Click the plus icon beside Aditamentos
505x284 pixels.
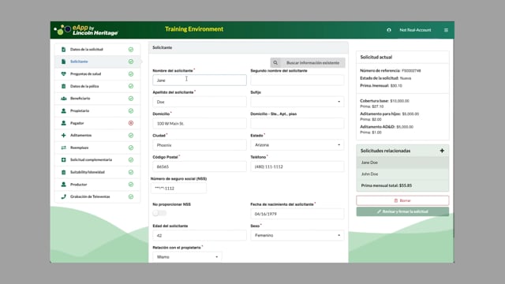click(x=63, y=135)
